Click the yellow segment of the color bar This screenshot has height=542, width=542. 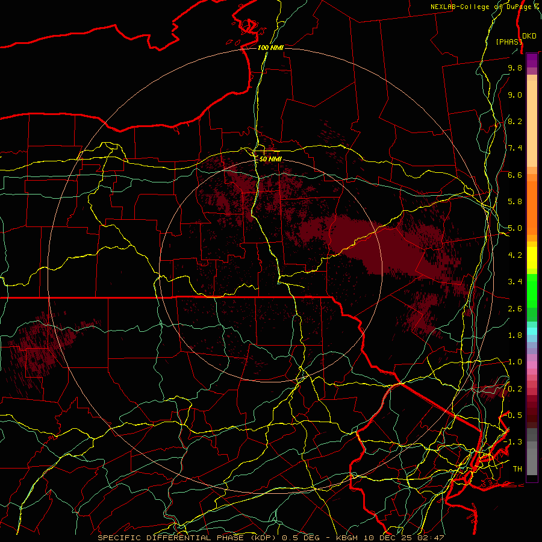tap(532, 258)
